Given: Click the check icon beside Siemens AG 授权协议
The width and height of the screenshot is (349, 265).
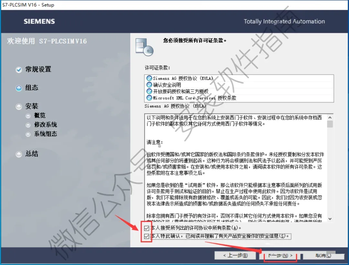Looking at the screenshot, I should [149, 78].
